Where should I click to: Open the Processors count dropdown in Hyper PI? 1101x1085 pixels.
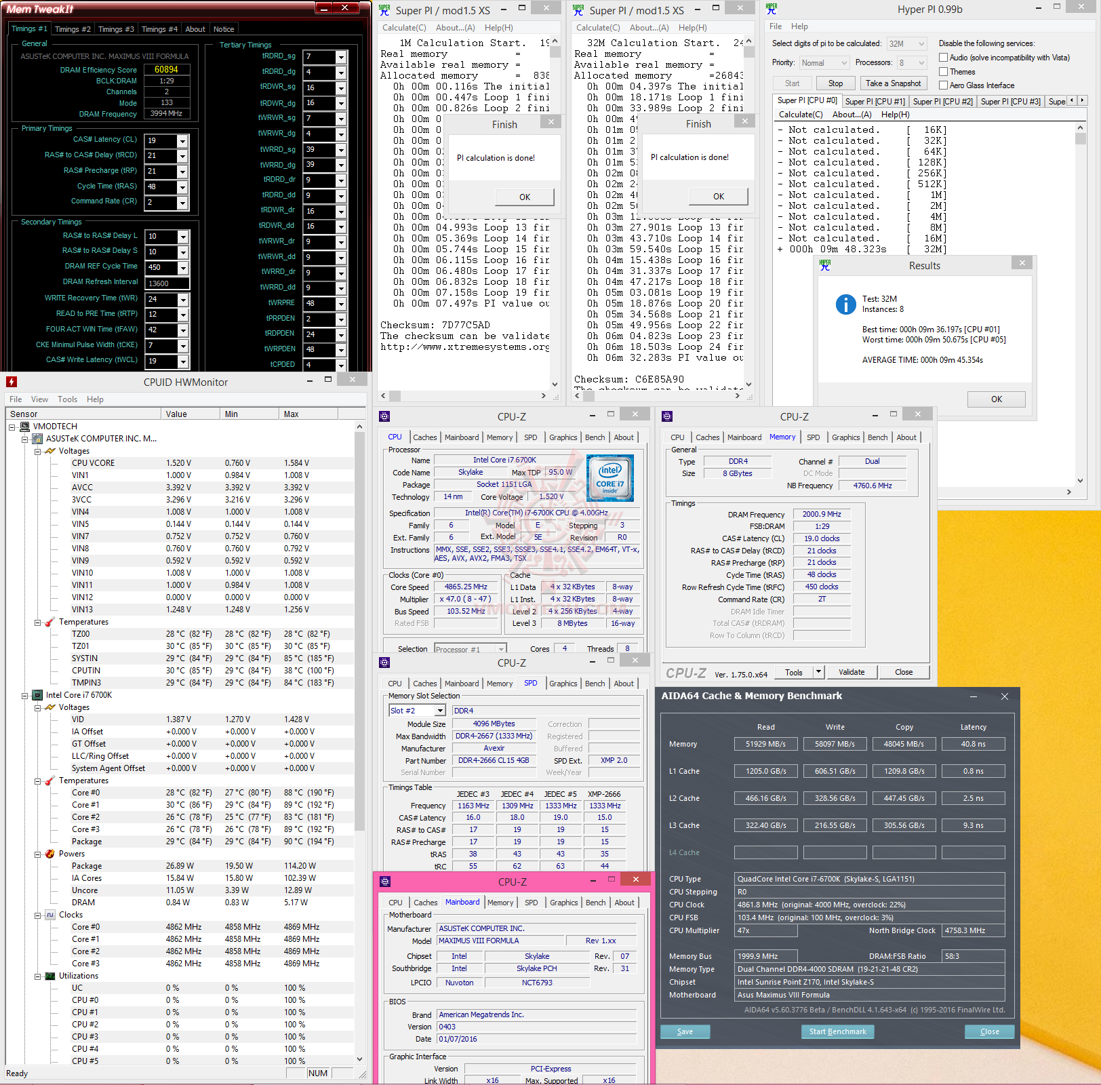click(x=921, y=63)
